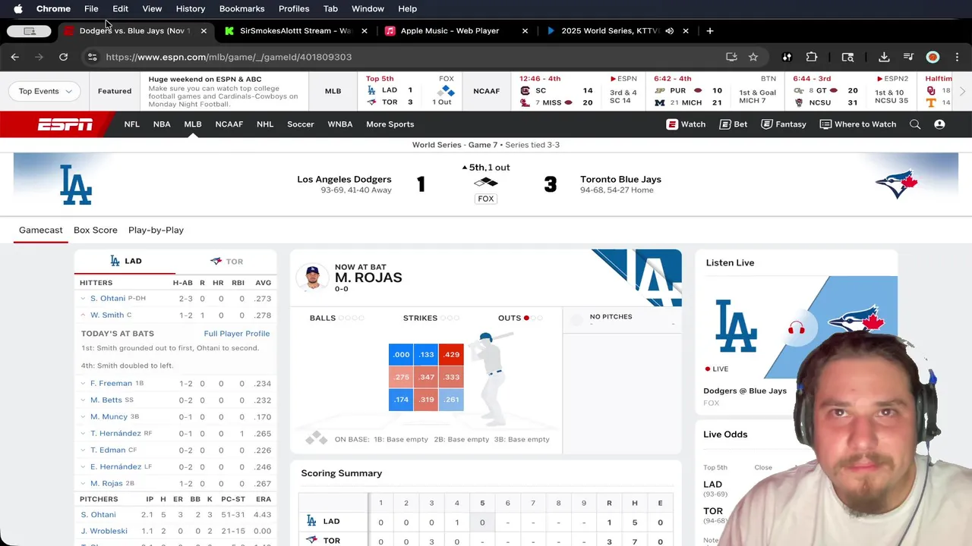Open Chrome's three-dot menu icon
972x546 pixels.
click(957, 57)
